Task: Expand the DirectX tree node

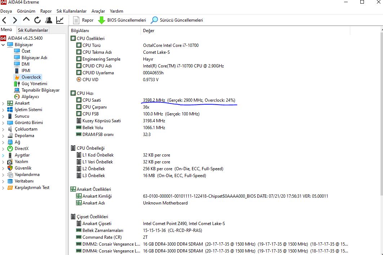Action: click(x=3, y=149)
